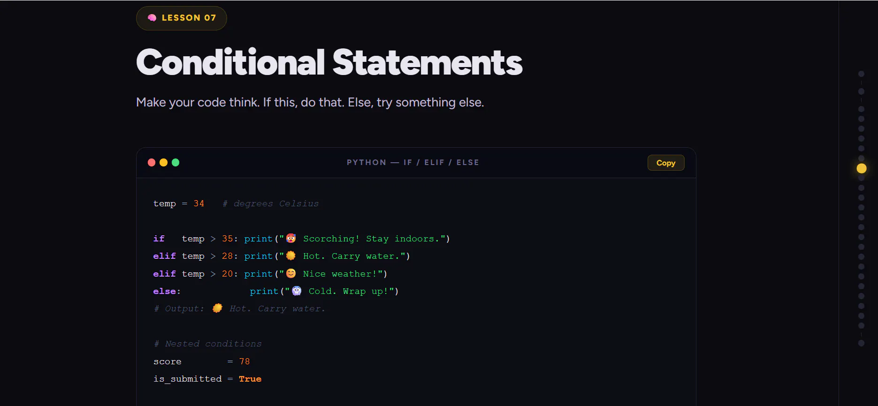Click the 'else:' keyword

pos(167,291)
